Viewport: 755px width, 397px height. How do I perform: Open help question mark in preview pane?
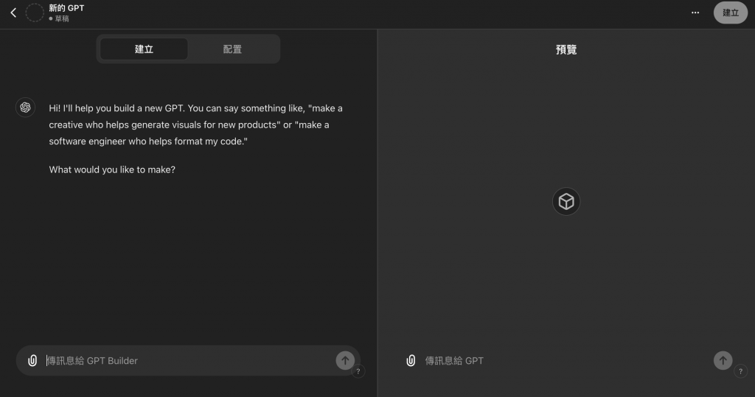(740, 371)
